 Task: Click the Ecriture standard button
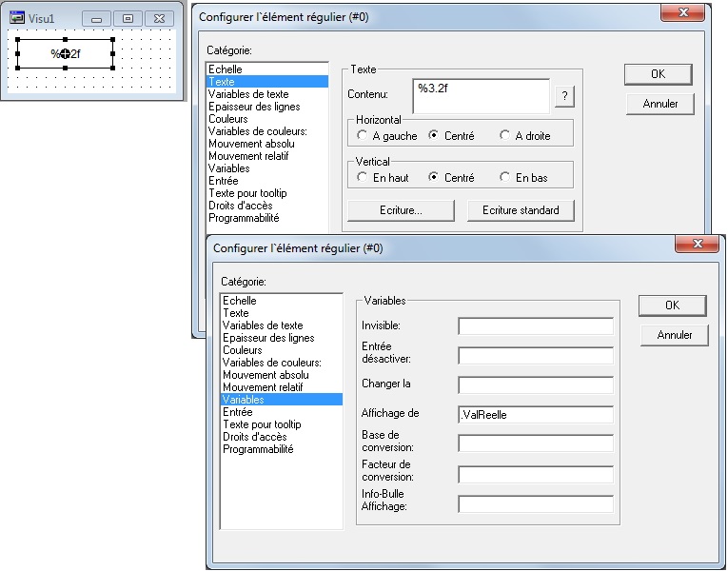pos(521,210)
